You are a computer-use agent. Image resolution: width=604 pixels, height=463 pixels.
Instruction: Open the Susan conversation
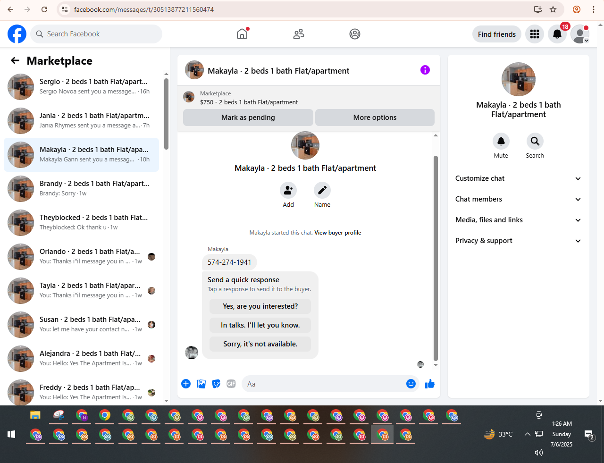81,325
